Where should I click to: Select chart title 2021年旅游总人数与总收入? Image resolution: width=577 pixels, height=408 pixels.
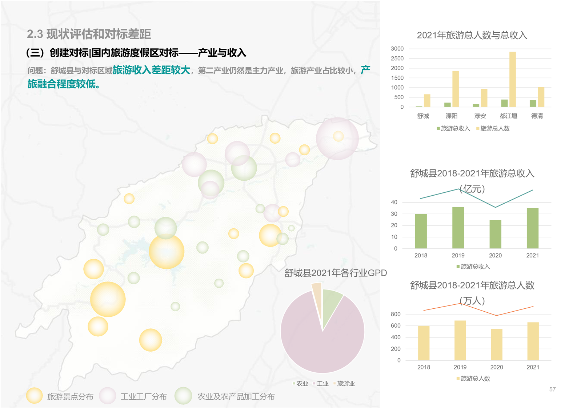point(472,35)
